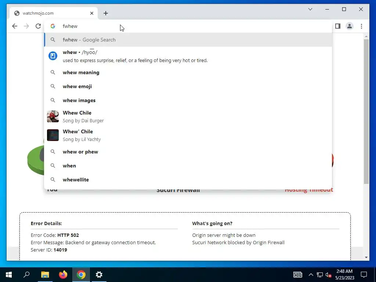Close the watchmojo.com tab
Screen dimensions: 376x282
click(91, 13)
